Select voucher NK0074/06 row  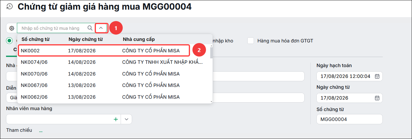(114, 62)
